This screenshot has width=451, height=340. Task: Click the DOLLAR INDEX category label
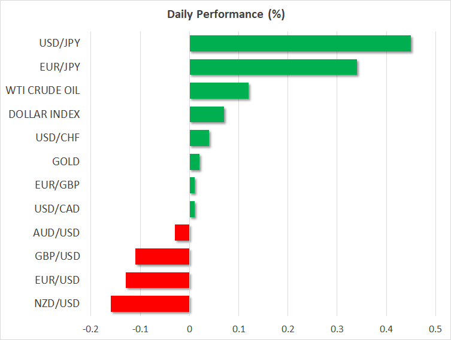[44, 114]
